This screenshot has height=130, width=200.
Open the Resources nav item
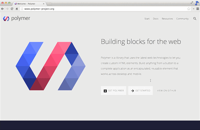(167, 19)
